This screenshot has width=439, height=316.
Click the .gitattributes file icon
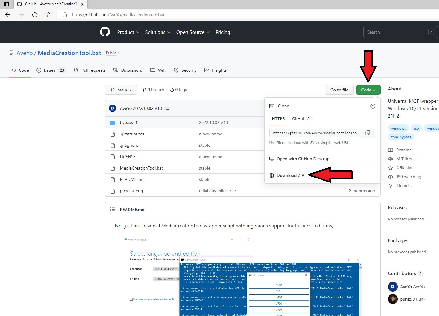113,134
